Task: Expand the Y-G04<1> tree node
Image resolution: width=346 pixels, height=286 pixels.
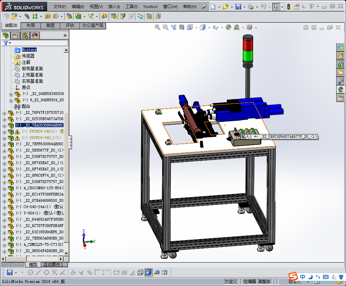Action: click(5, 214)
